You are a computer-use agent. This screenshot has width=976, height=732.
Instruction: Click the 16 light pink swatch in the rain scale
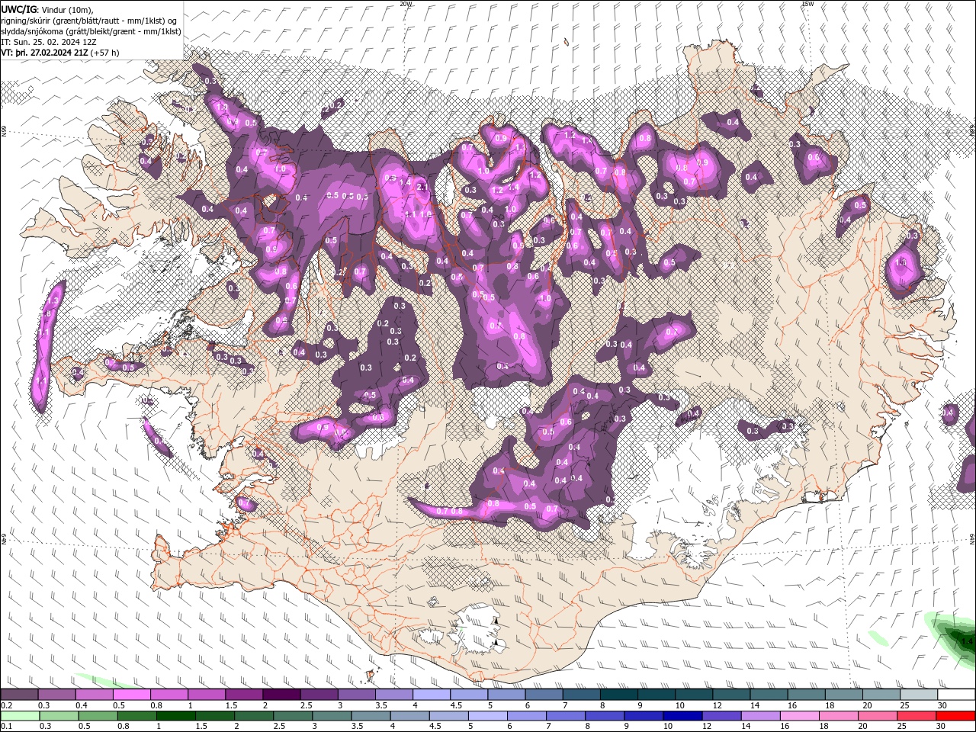click(x=800, y=715)
